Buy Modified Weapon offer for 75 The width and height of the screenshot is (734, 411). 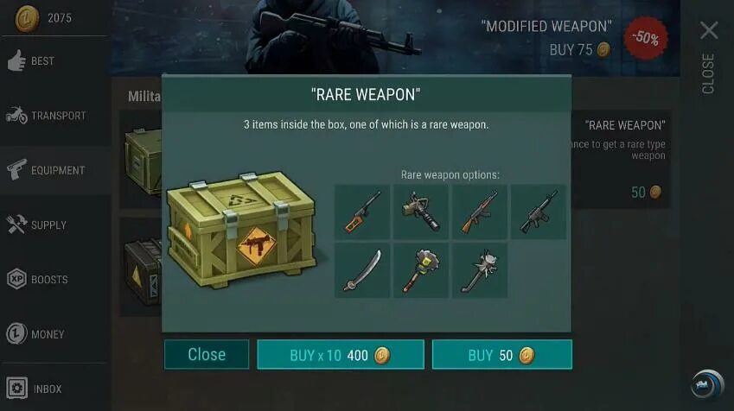click(579, 49)
